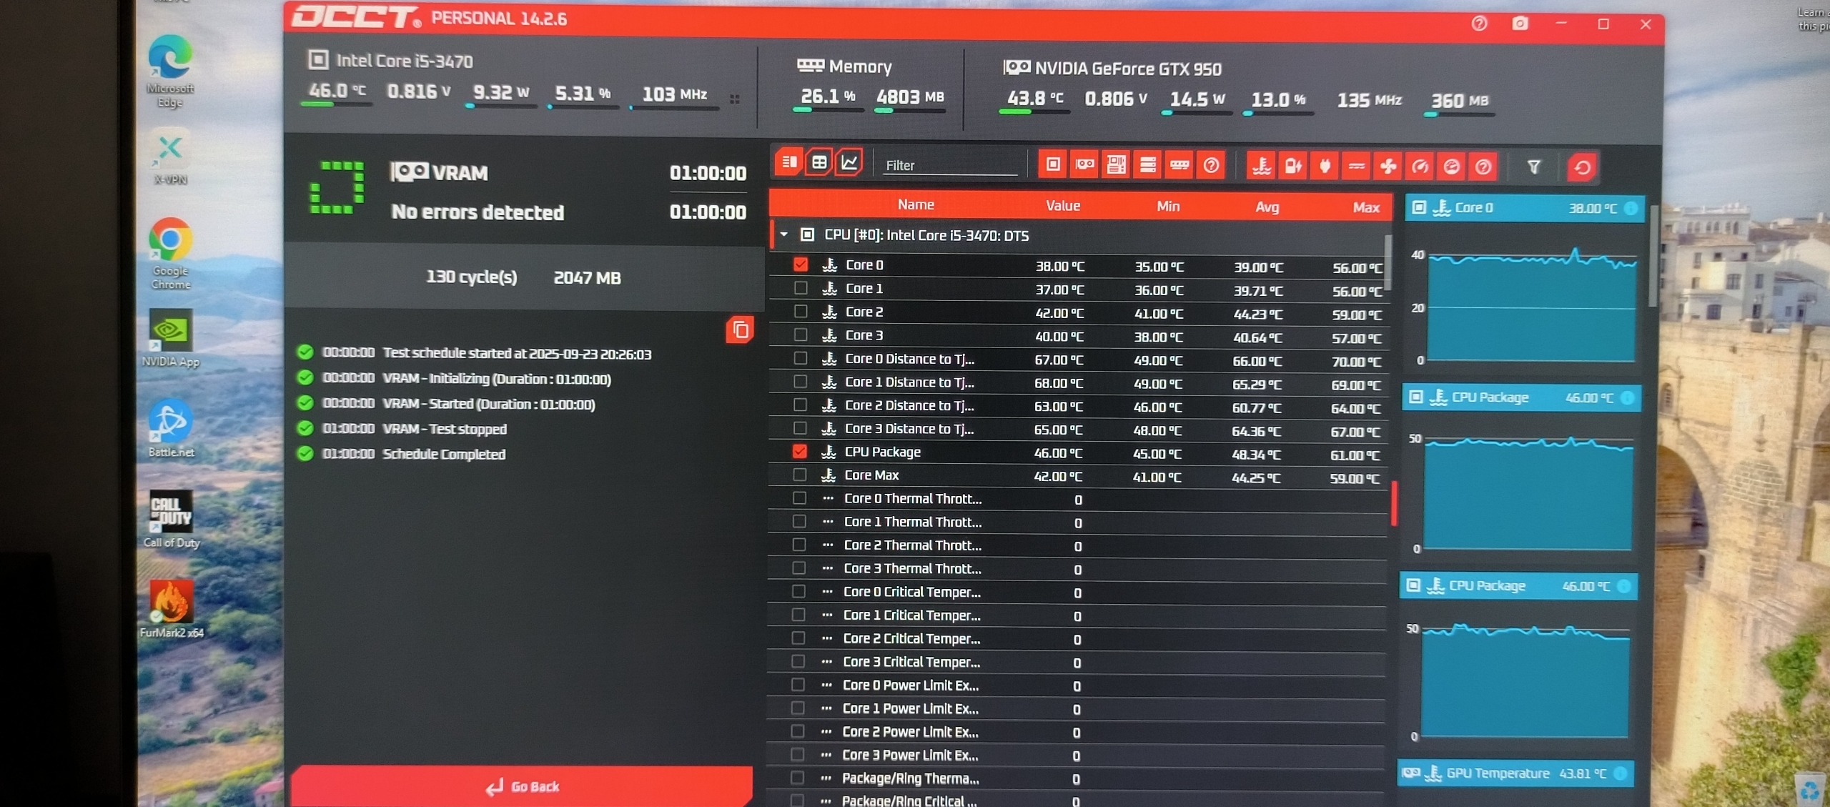Viewport: 1830px width, 807px height.
Task: Toggle the memory module sensor filter icon
Action: pos(1179,166)
